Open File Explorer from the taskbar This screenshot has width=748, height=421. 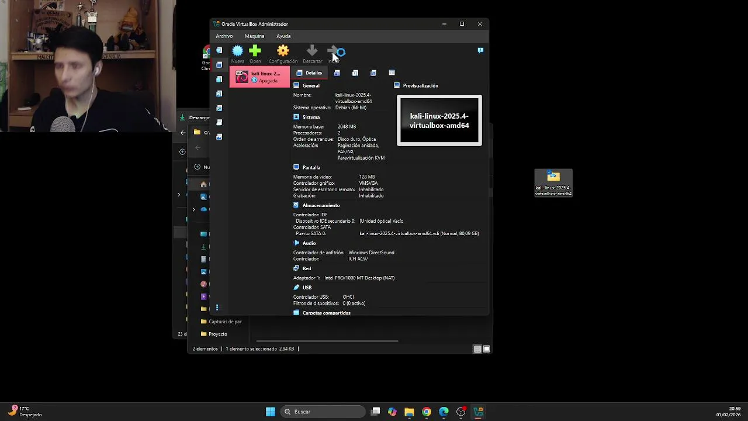[x=410, y=412]
